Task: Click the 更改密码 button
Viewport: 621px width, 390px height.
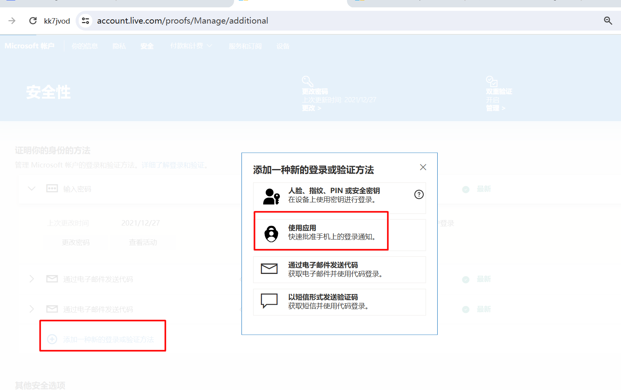Action: (x=76, y=242)
